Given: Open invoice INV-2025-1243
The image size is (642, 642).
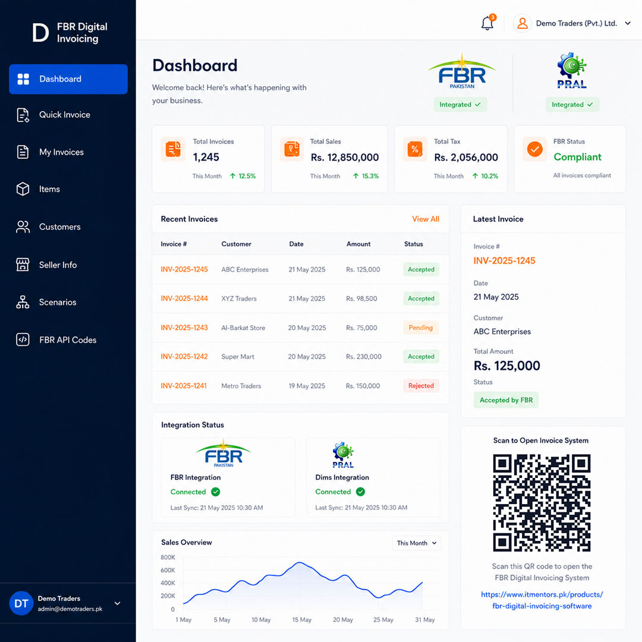Looking at the screenshot, I should pyautogui.click(x=184, y=328).
